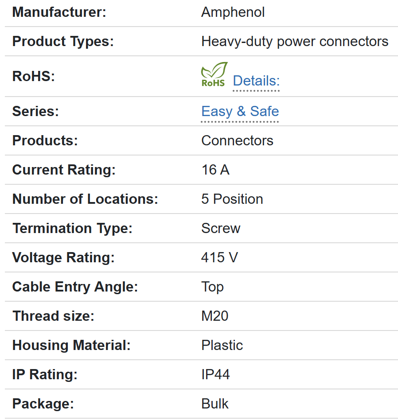Click the '415 V' voltage rating value
The height and width of the screenshot is (420, 398).
coord(219,257)
